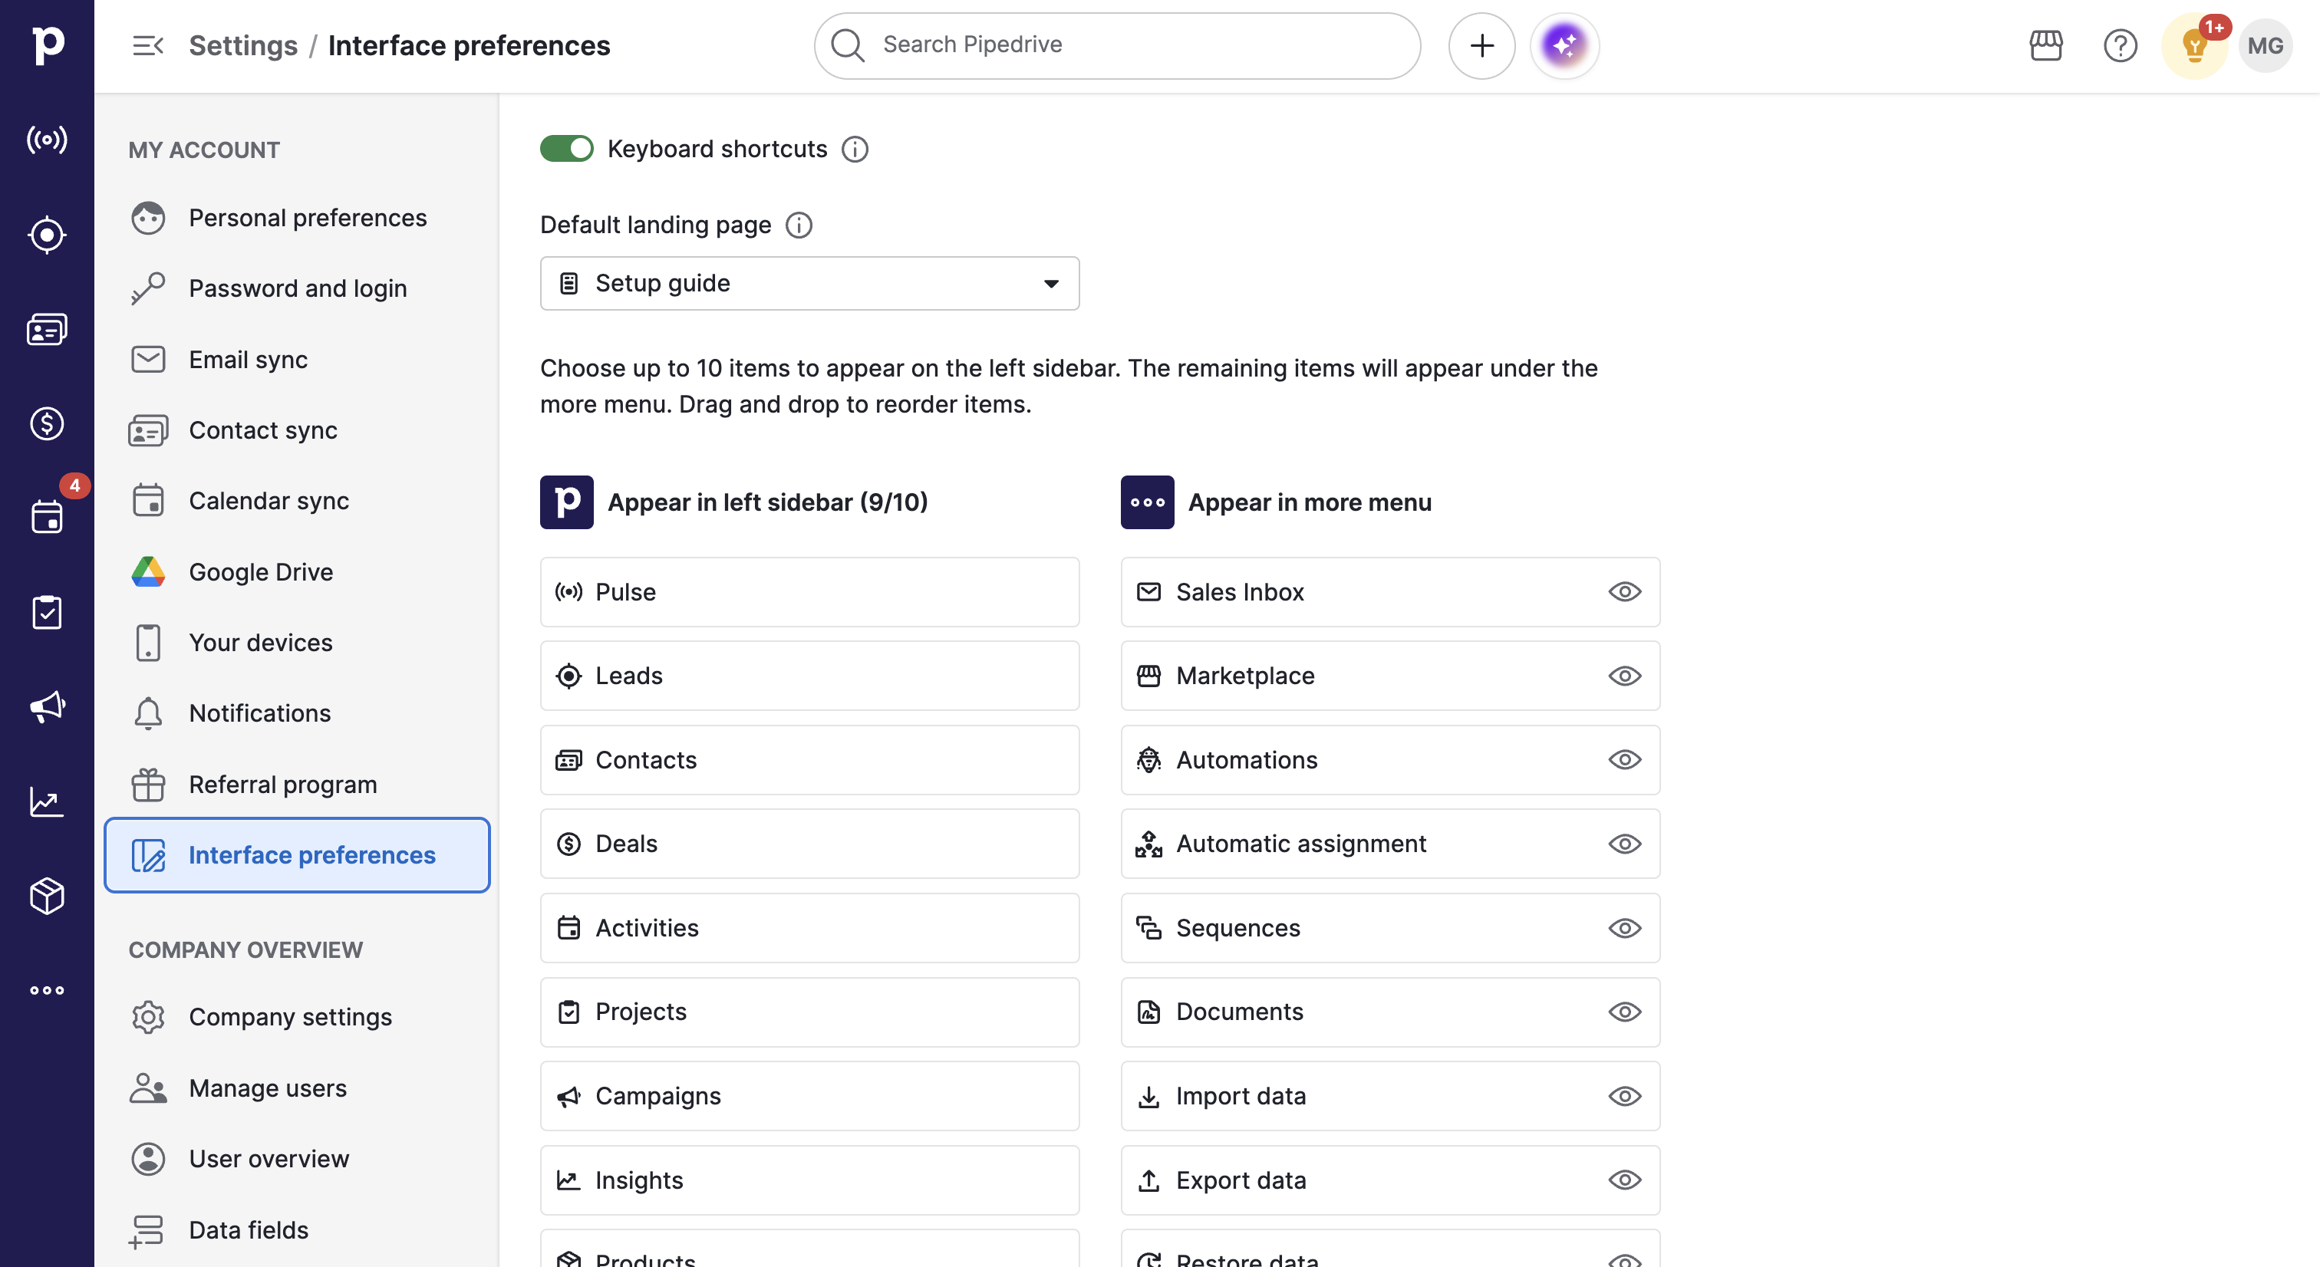Click the Search Pipedrive field
The height and width of the screenshot is (1267, 2320).
[1117, 45]
